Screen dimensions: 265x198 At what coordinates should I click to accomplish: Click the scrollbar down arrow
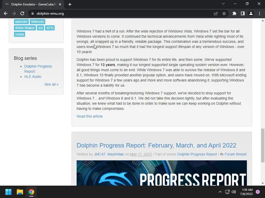click(263, 183)
